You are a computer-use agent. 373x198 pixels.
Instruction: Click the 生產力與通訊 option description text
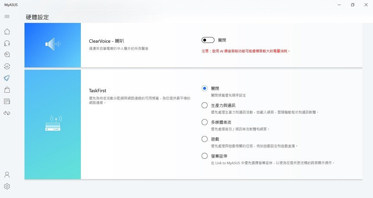[x=265, y=112]
